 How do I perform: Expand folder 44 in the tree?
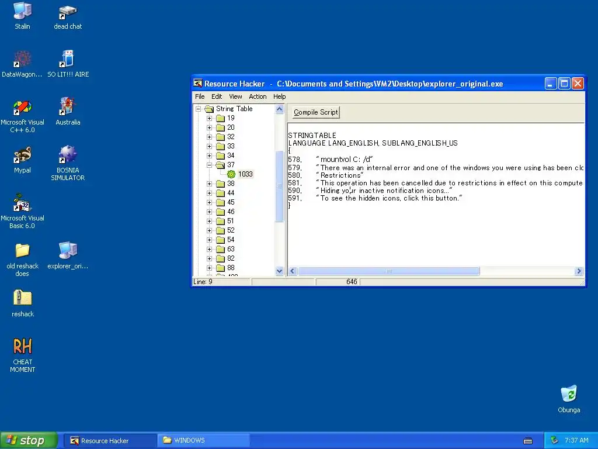[x=210, y=193]
